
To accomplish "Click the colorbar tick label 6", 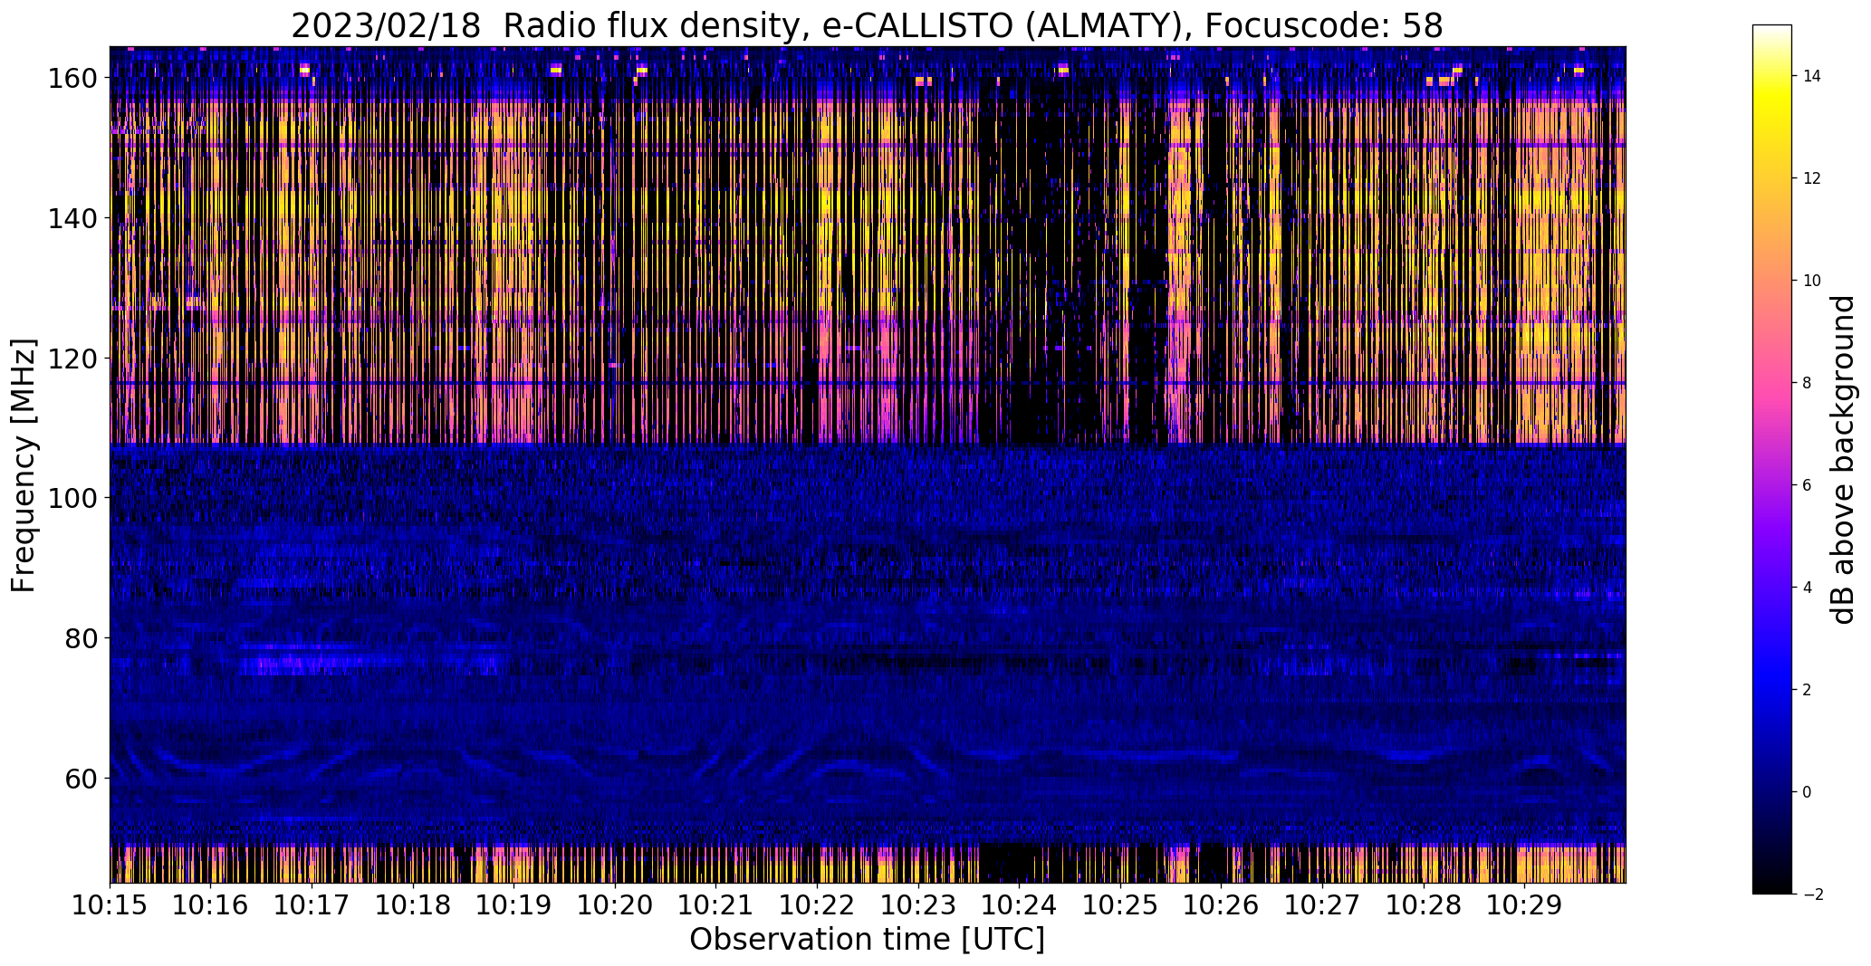I will [x=1808, y=485].
